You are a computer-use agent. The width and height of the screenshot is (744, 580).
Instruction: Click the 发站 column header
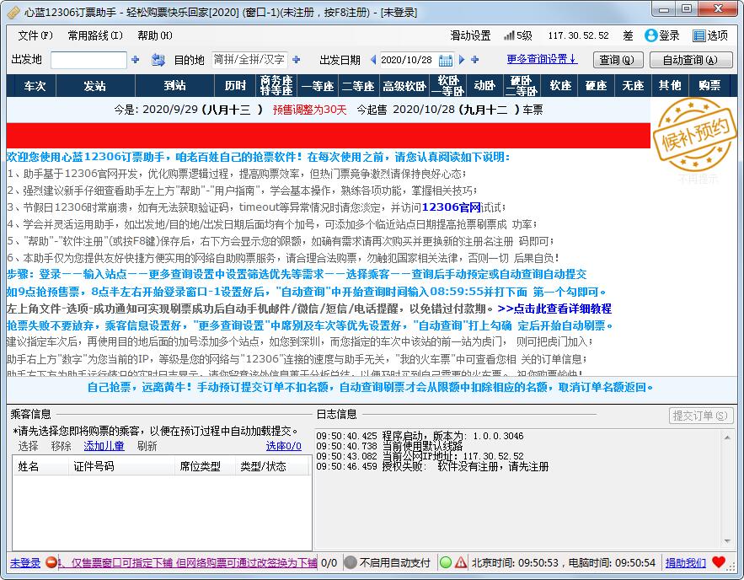tap(95, 85)
